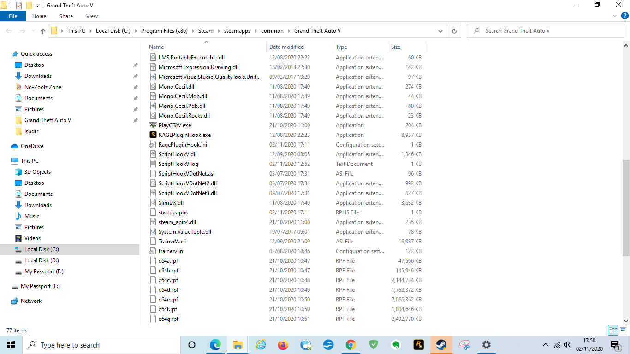
Task: Click the Wi-Fi network tray icon
Action: tap(557, 345)
